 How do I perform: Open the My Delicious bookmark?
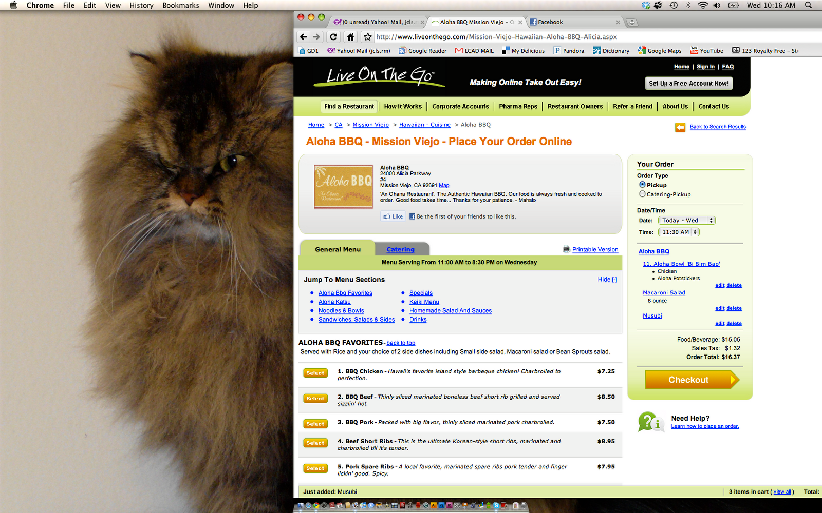pos(524,51)
